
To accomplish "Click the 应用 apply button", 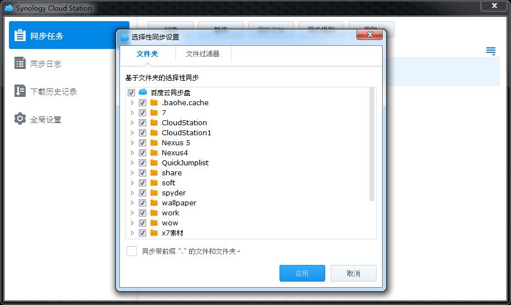I will coord(302,273).
